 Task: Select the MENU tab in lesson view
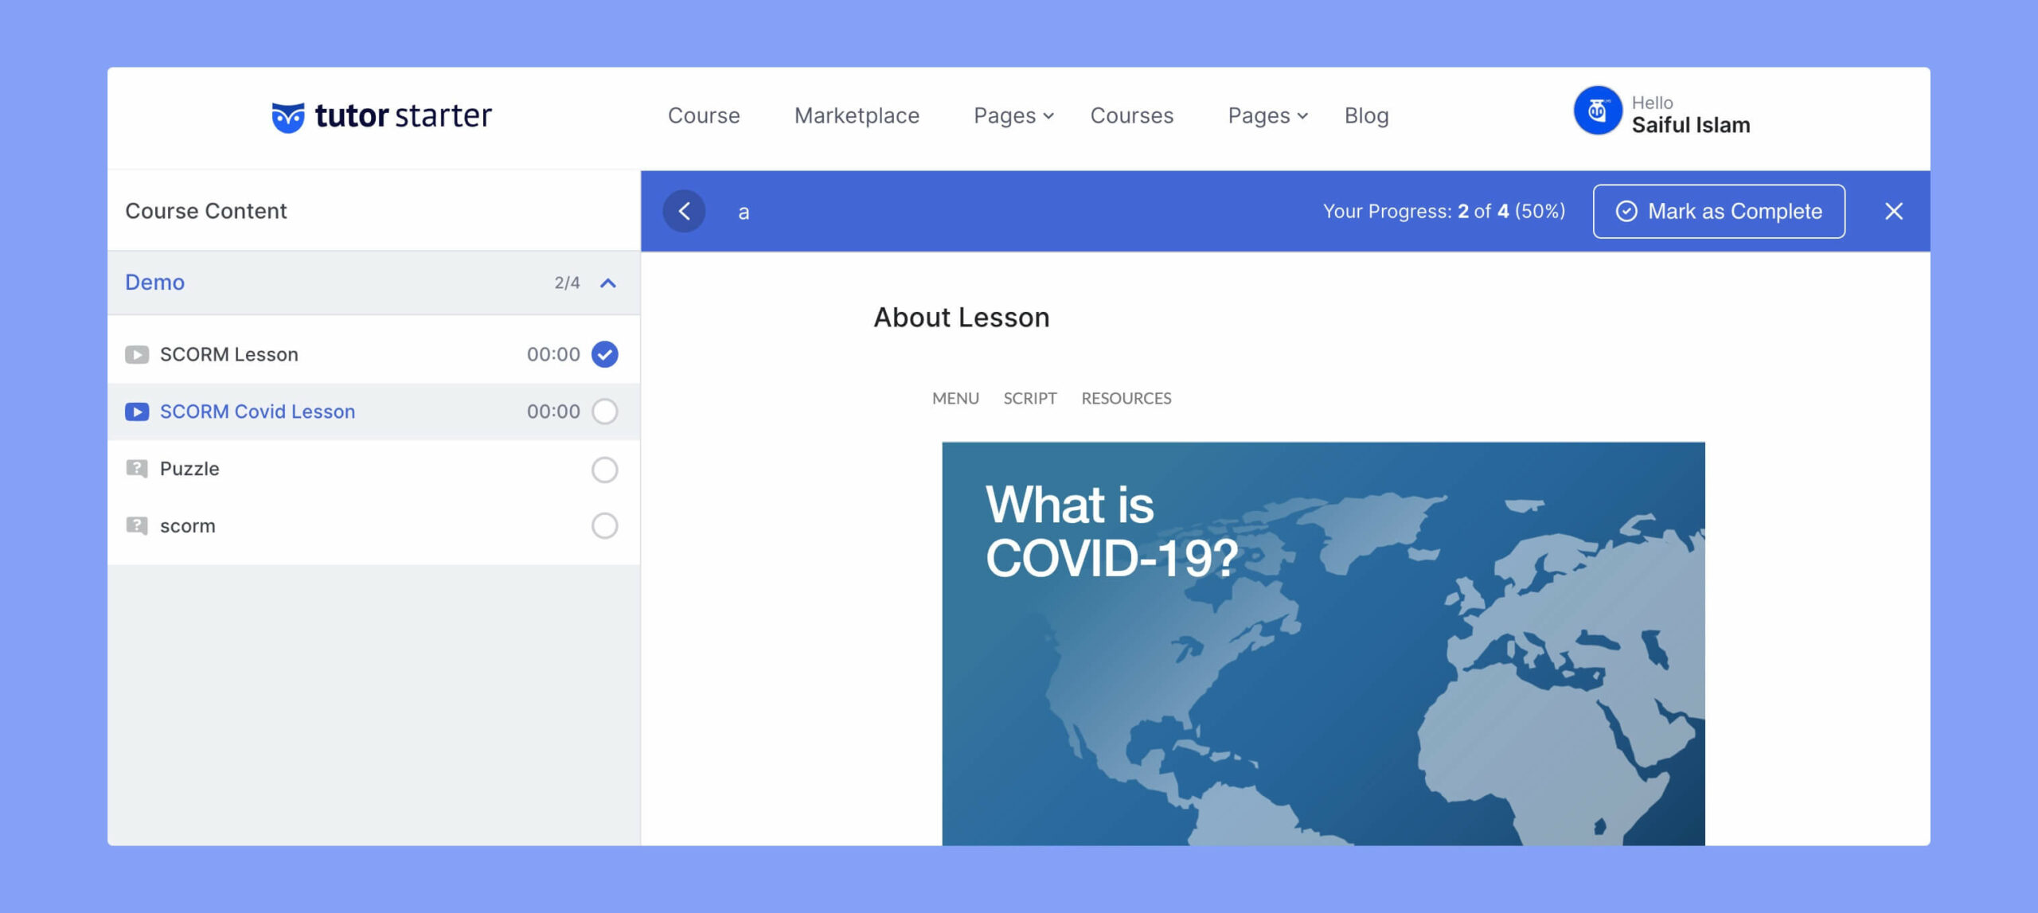click(x=955, y=397)
